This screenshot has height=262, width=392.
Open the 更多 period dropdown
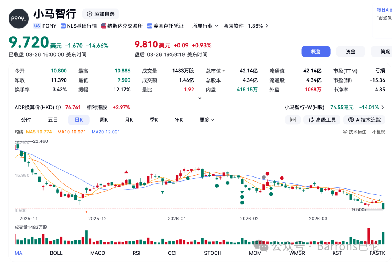[207, 120]
